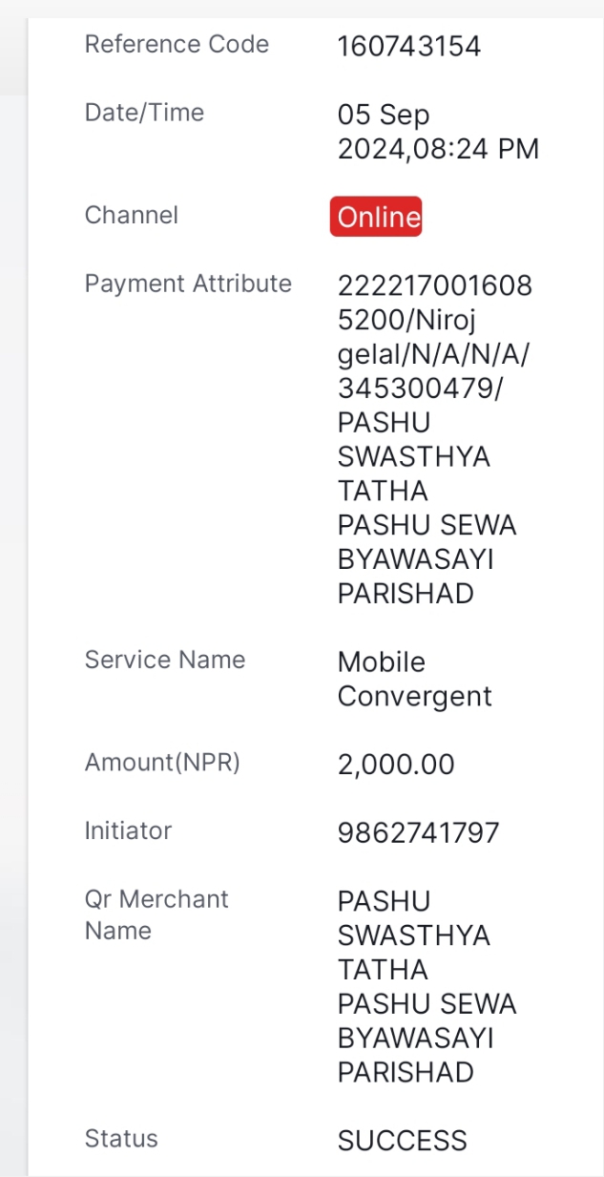The height and width of the screenshot is (1177, 604).
Task: Click the Service Name label
Action: click(165, 660)
